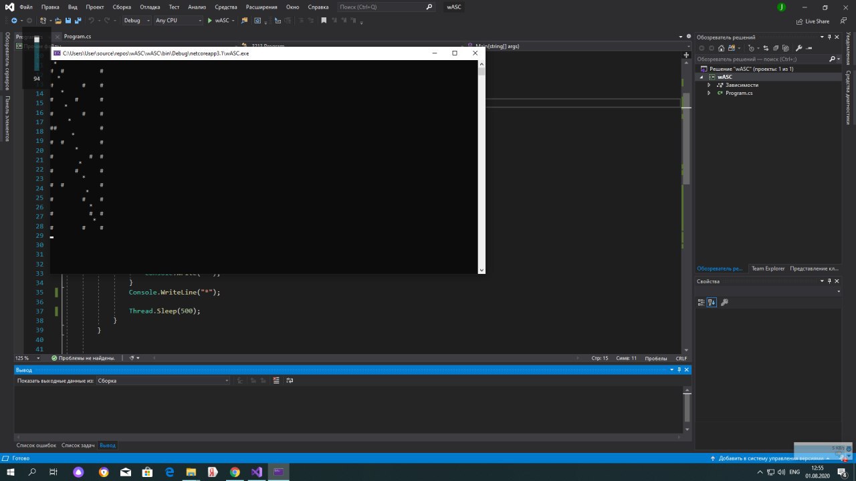Screen dimensions: 856x481
Task: Click the bookmark toggle toolbar icon
Action: click(324, 21)
